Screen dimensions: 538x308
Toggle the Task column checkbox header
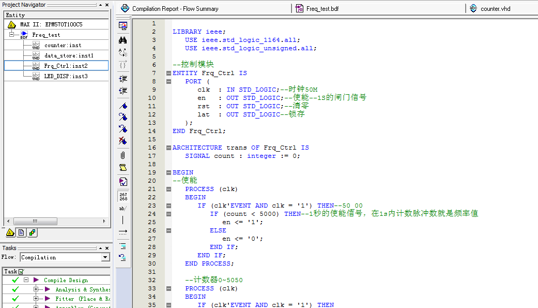21,271
